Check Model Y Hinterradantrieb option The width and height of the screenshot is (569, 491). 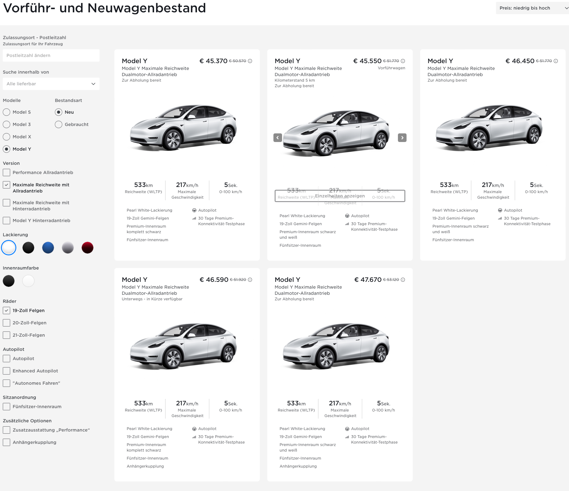(6, 221)
